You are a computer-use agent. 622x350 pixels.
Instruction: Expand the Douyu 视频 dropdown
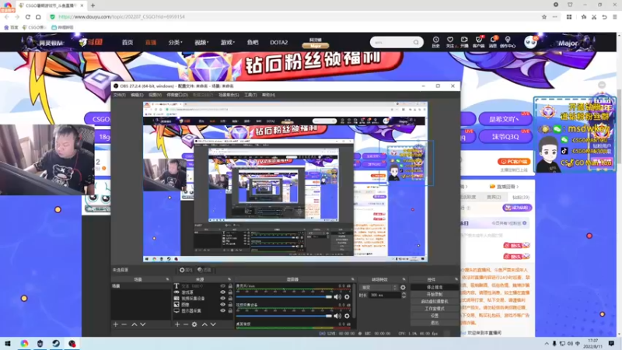pos(201,42)
